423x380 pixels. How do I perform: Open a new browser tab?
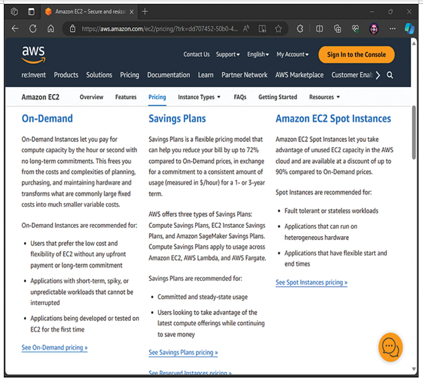[x=145, y=11]
